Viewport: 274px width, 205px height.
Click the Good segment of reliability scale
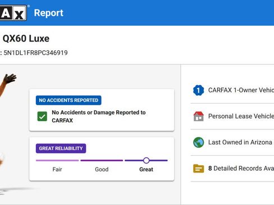click(102, 160)
